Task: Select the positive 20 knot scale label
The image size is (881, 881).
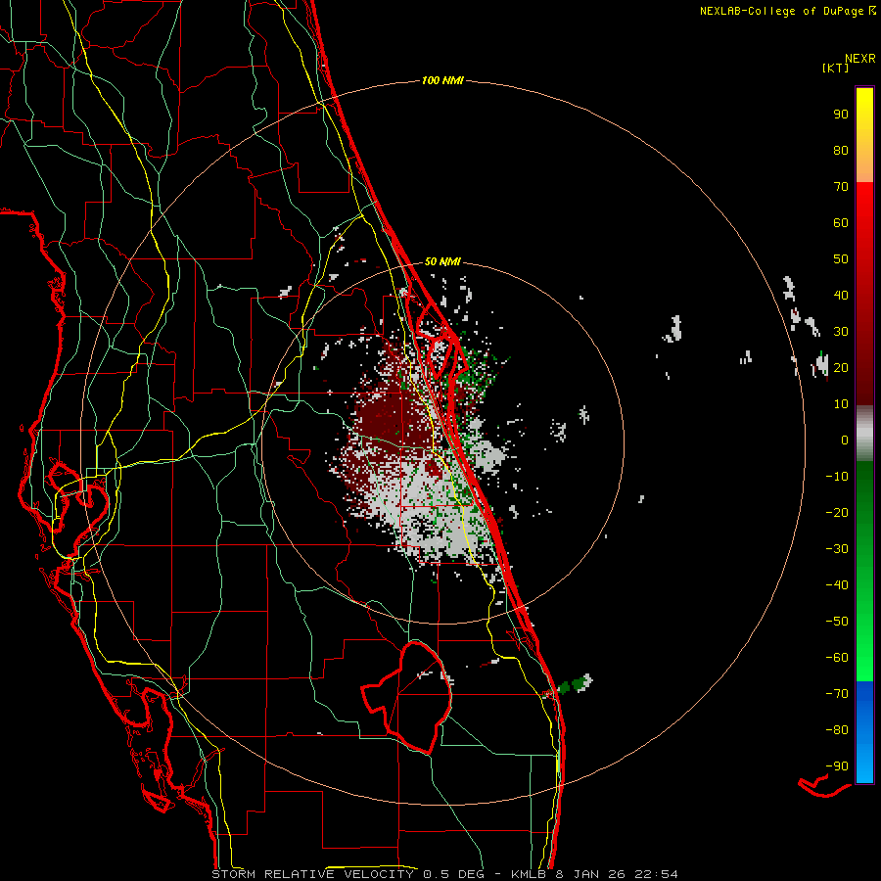Action: click(x=841, y=368)
